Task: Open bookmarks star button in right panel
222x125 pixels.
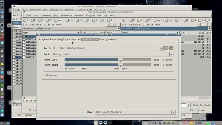Action: [210, 28]
